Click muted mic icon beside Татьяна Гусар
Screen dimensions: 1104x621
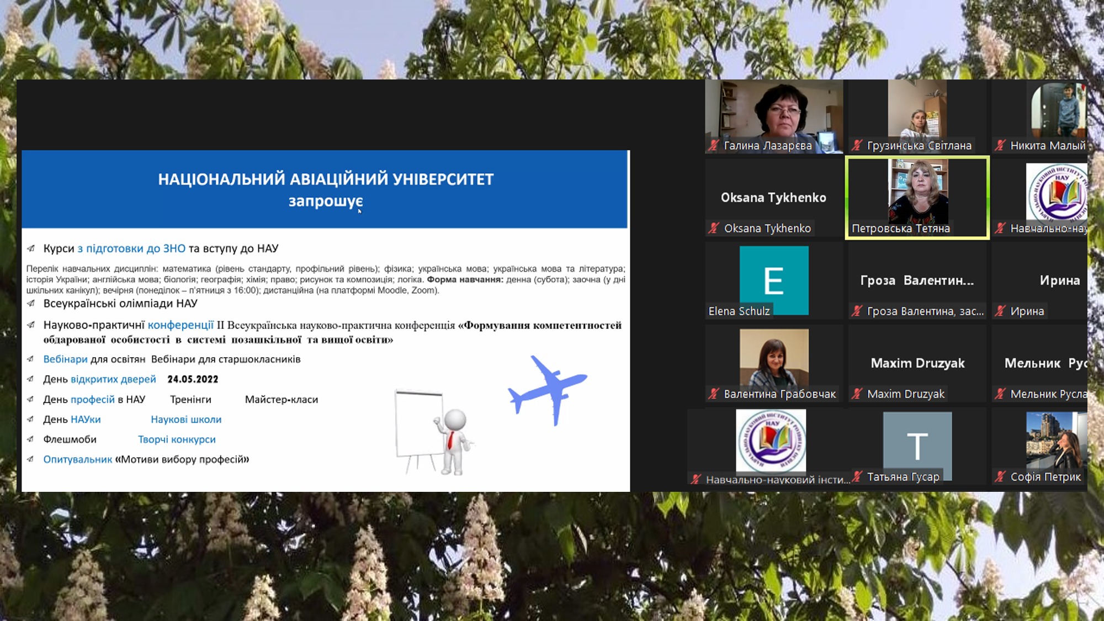click(857, 476)
